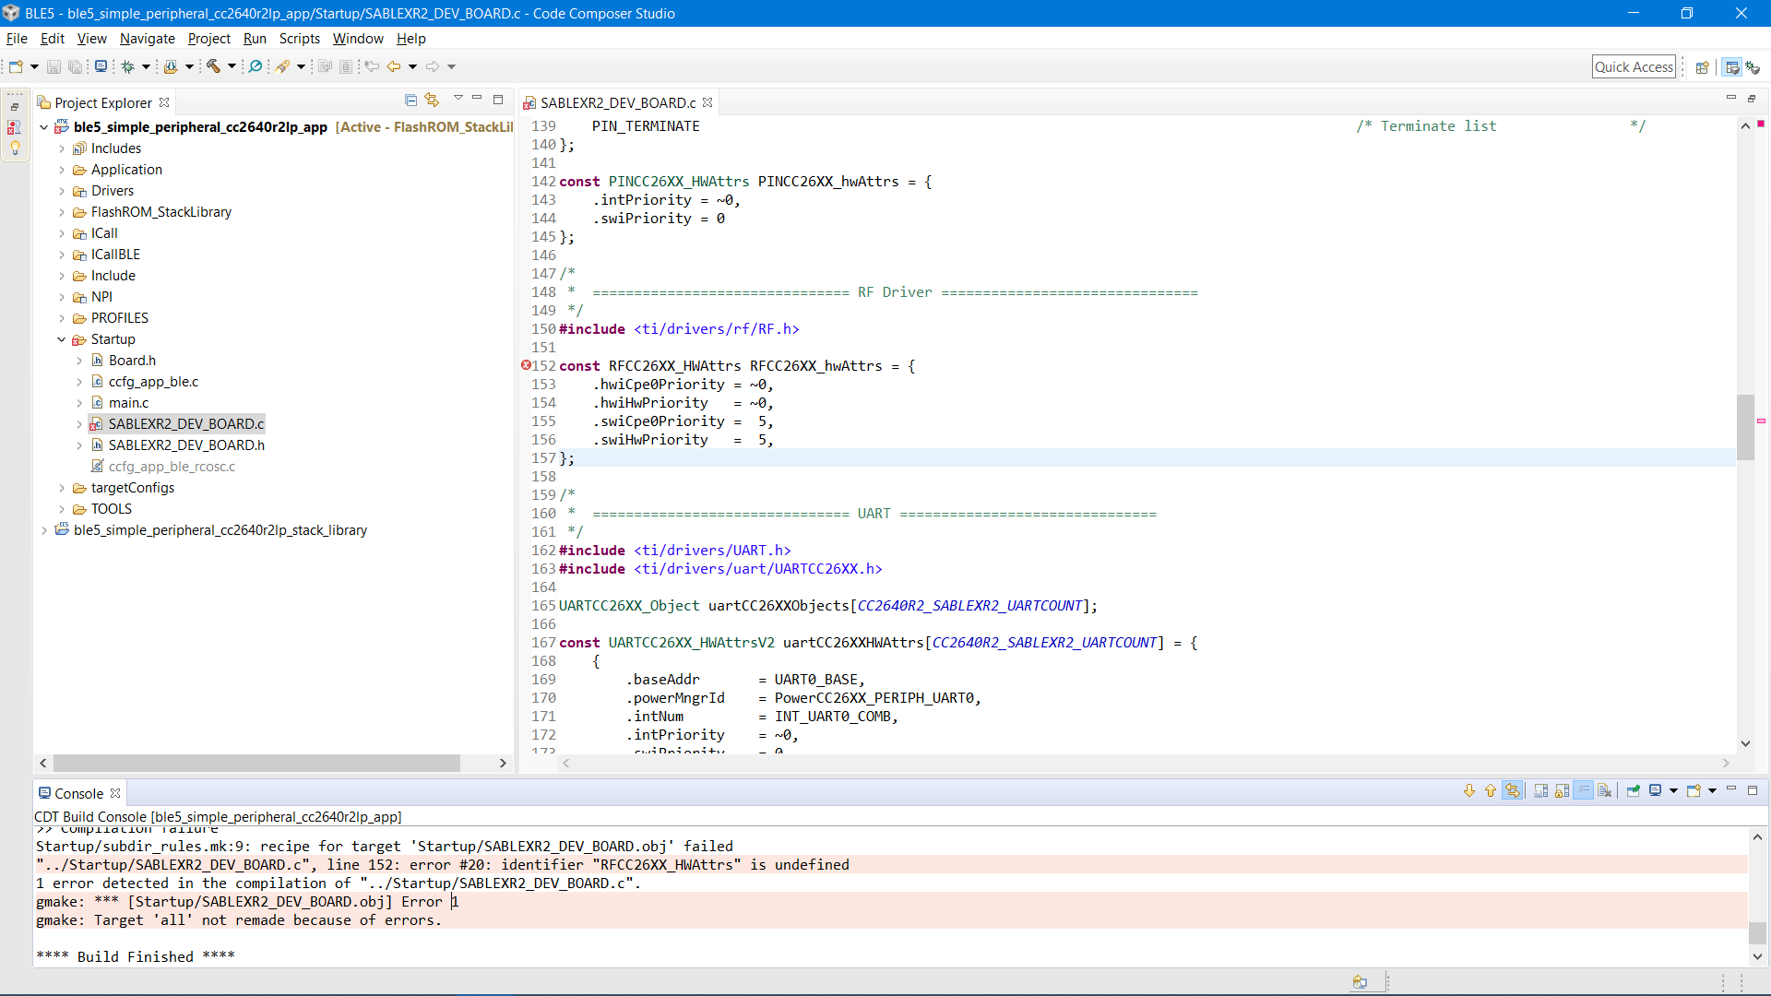Open the Scripts menu

click(x=299, y=39)
